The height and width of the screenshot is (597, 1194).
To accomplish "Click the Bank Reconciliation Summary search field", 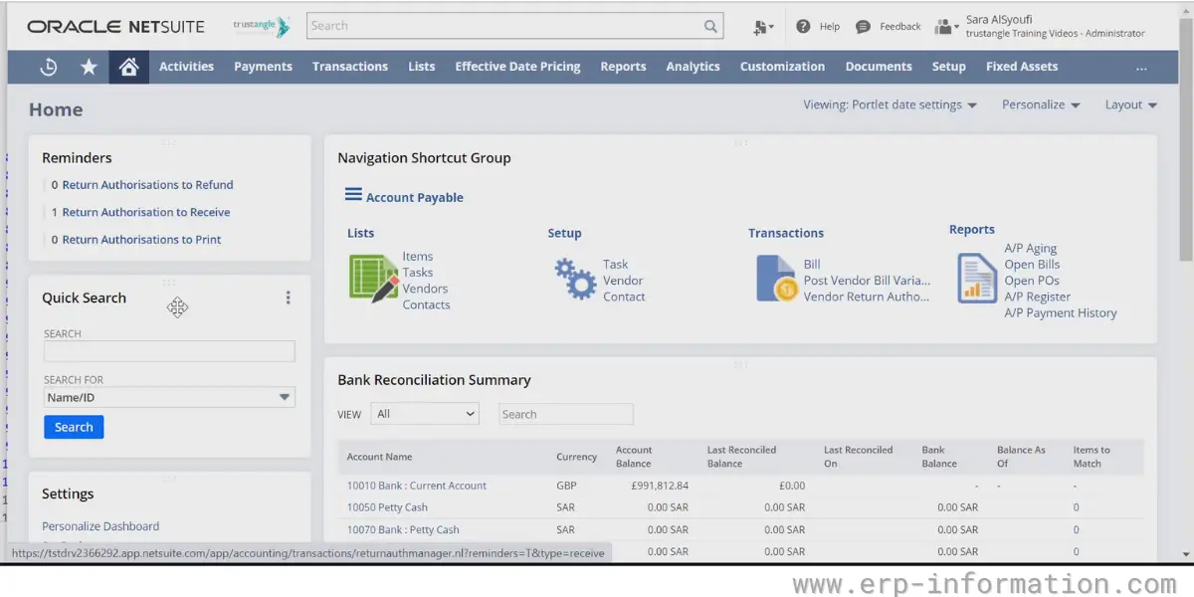I will [566, 414].
